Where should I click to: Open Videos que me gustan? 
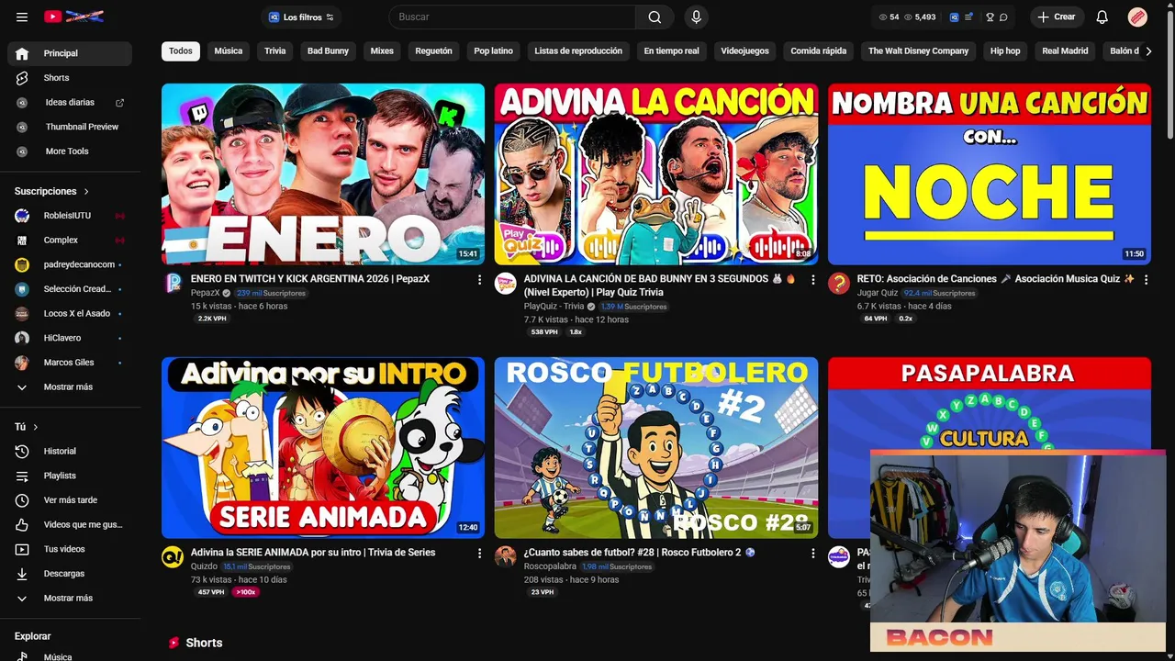point(70,525)
